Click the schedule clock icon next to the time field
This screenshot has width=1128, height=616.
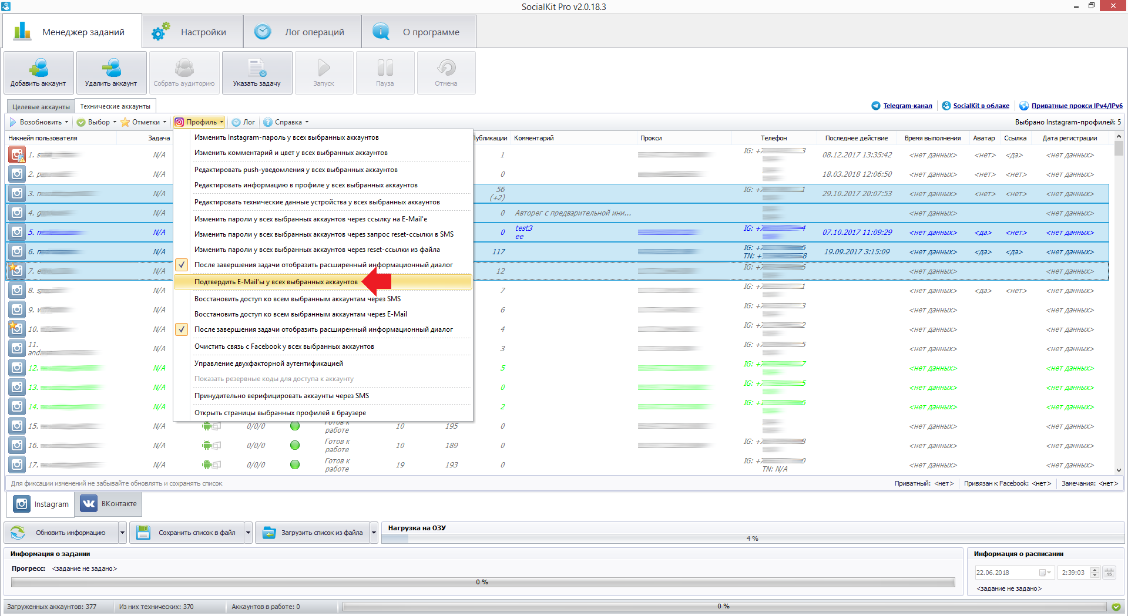click(x=1109, y=573)
